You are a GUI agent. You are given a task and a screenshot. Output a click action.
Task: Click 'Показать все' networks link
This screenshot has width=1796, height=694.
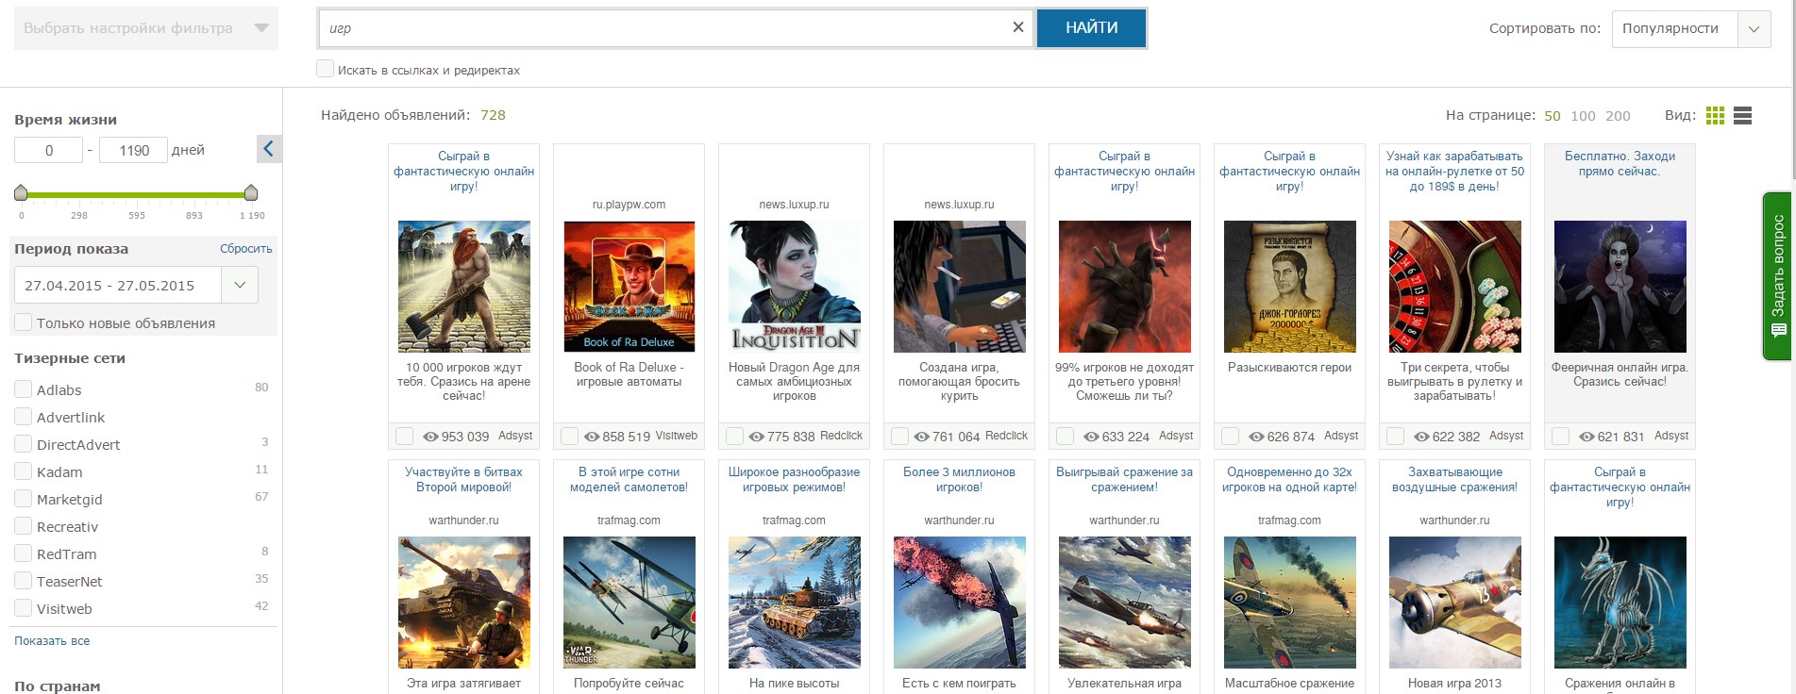coord(52,641)
